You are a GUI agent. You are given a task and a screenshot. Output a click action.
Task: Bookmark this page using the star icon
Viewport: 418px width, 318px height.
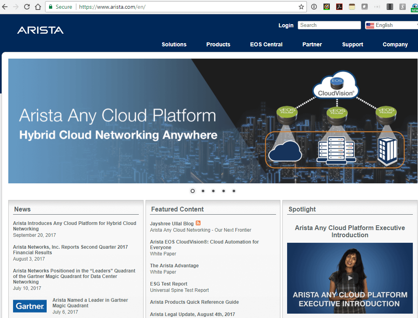coord(301,7)
